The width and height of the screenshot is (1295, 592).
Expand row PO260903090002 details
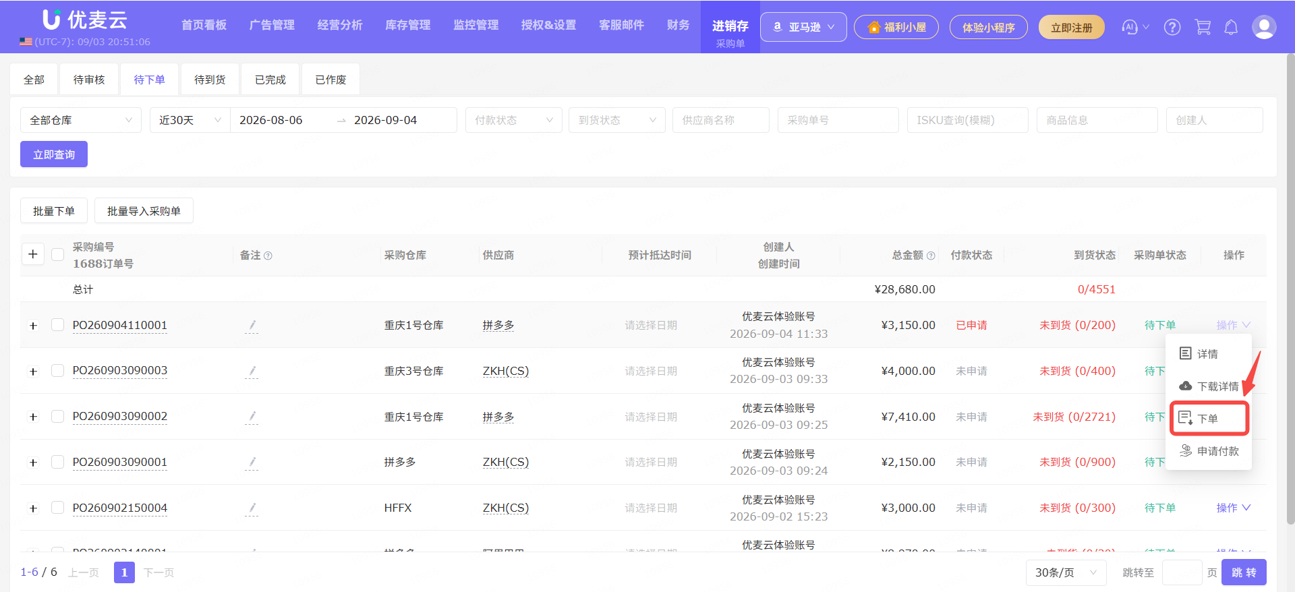click(33, 417)
